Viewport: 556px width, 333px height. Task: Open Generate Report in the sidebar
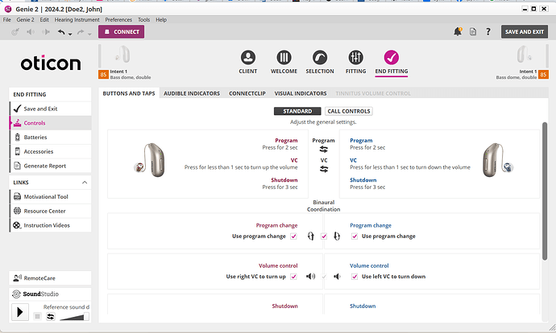pos(50,166)
